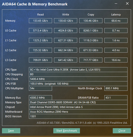Select the L0 Cache Copy value

coord(91,30)
